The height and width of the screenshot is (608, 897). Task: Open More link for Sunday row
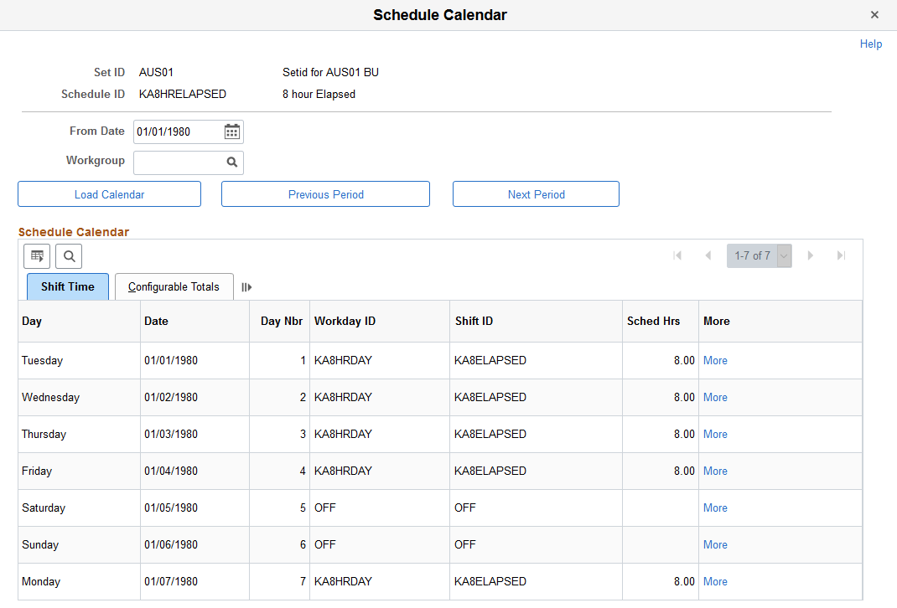pyautogui.click(x=715, y=544)
